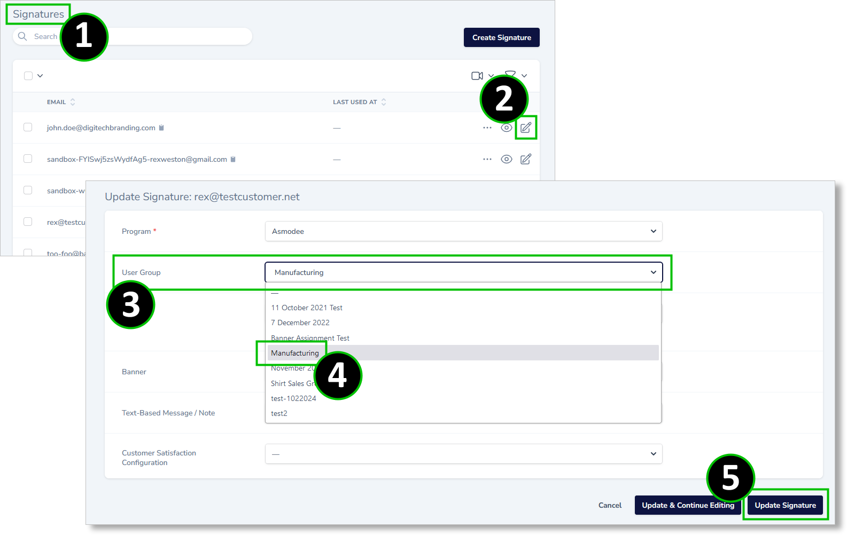Click the Create Signature button
The width and height of the screenshot is (847, 535).
pyautogui.click(x=502, y=37)
